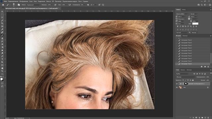Toggle layer filtering switch on

tap(211, 73)
